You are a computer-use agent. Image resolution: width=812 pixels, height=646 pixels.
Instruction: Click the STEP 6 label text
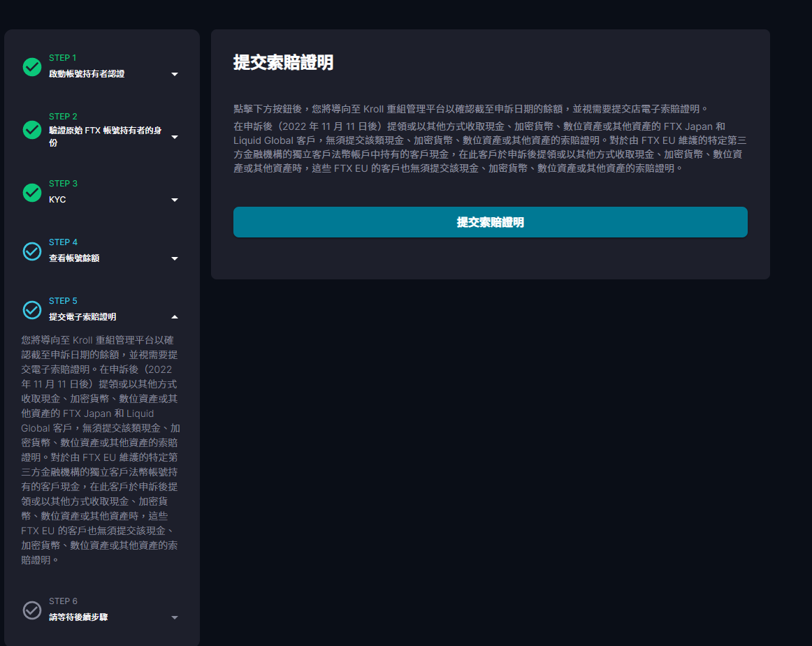tap(63, 601)
